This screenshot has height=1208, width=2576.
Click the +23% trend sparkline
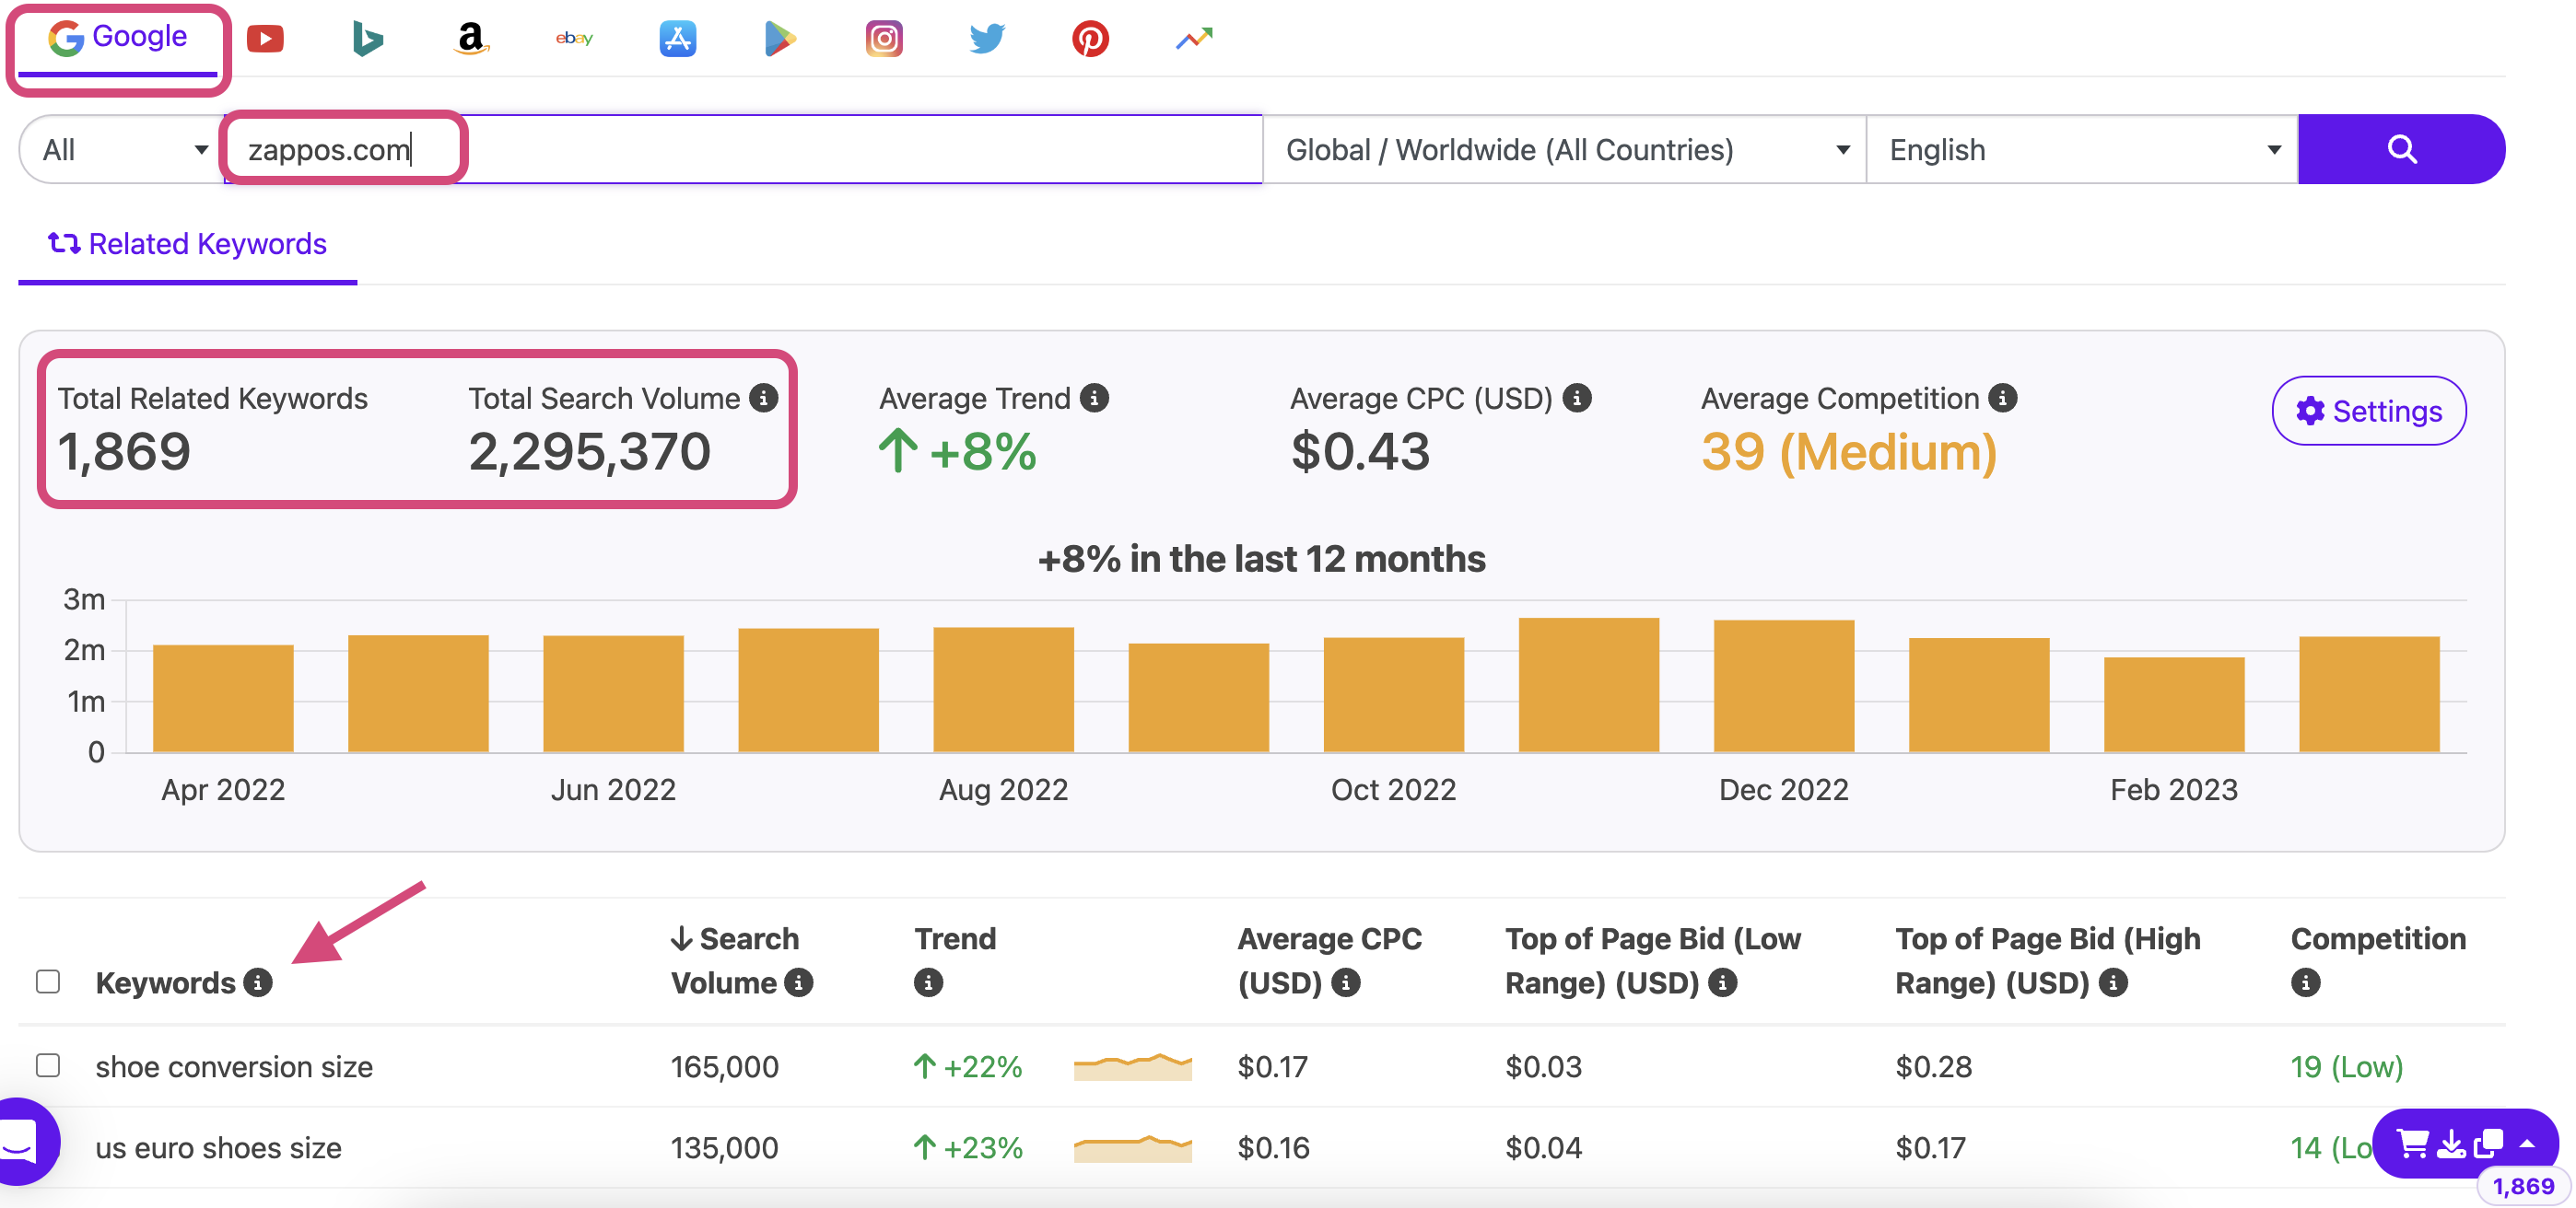[1132, 1148]
